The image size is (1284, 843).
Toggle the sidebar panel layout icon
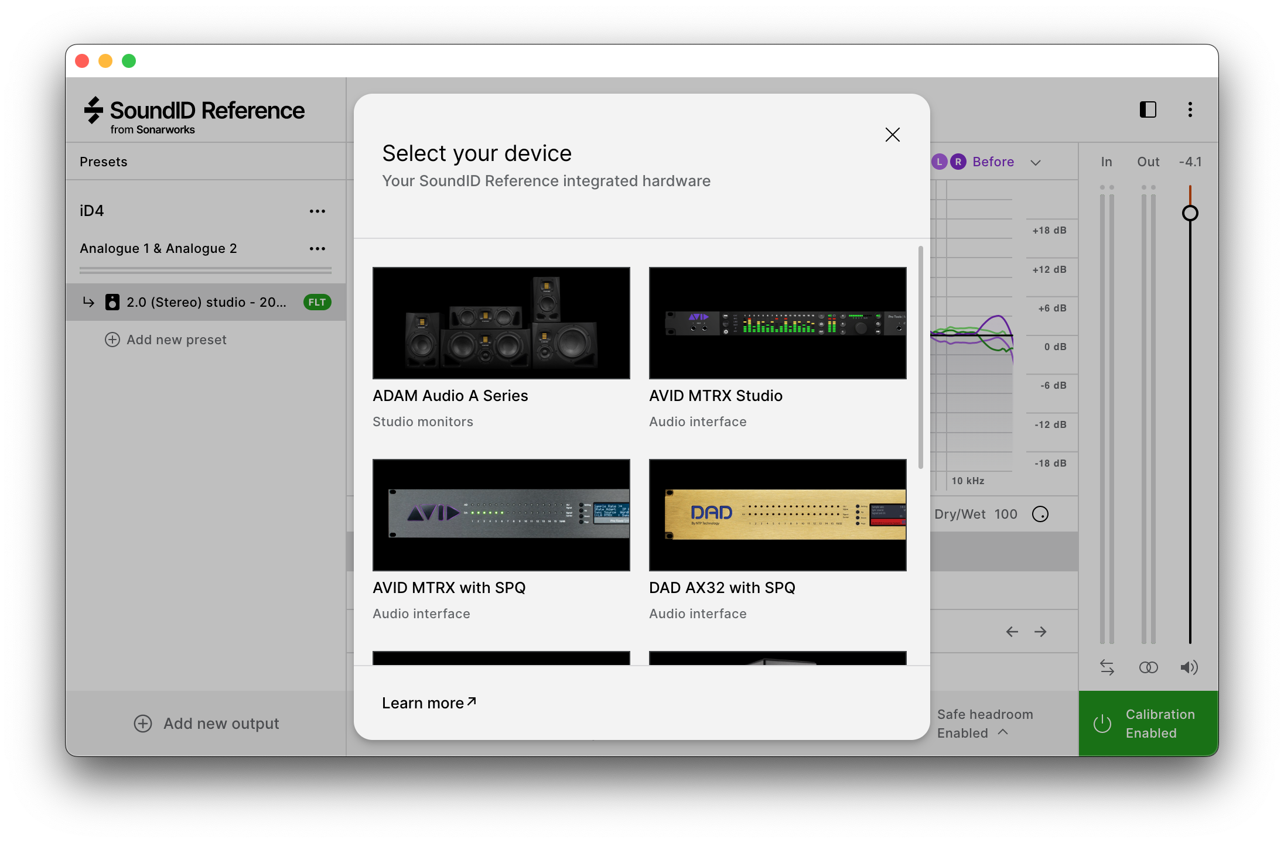click(1148, 109)
